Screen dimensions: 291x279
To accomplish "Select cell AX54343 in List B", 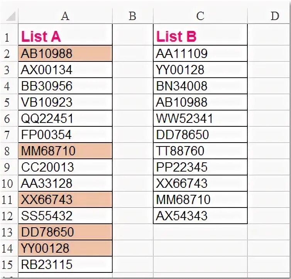I will point(200,216).
